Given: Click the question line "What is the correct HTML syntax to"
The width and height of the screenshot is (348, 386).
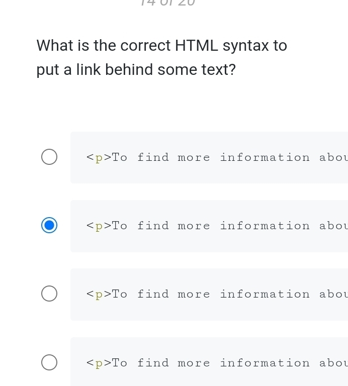Looking at the screenshot, I should click(x=162, y=46).
